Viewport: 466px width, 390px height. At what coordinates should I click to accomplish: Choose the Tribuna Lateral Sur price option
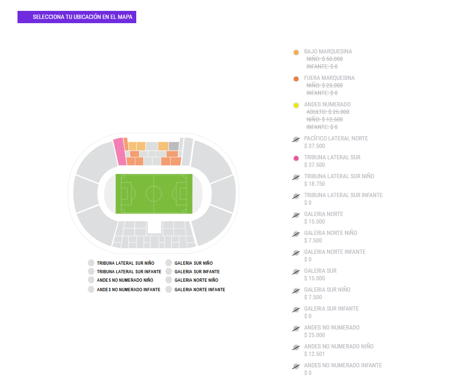click(x=315, y=165)
